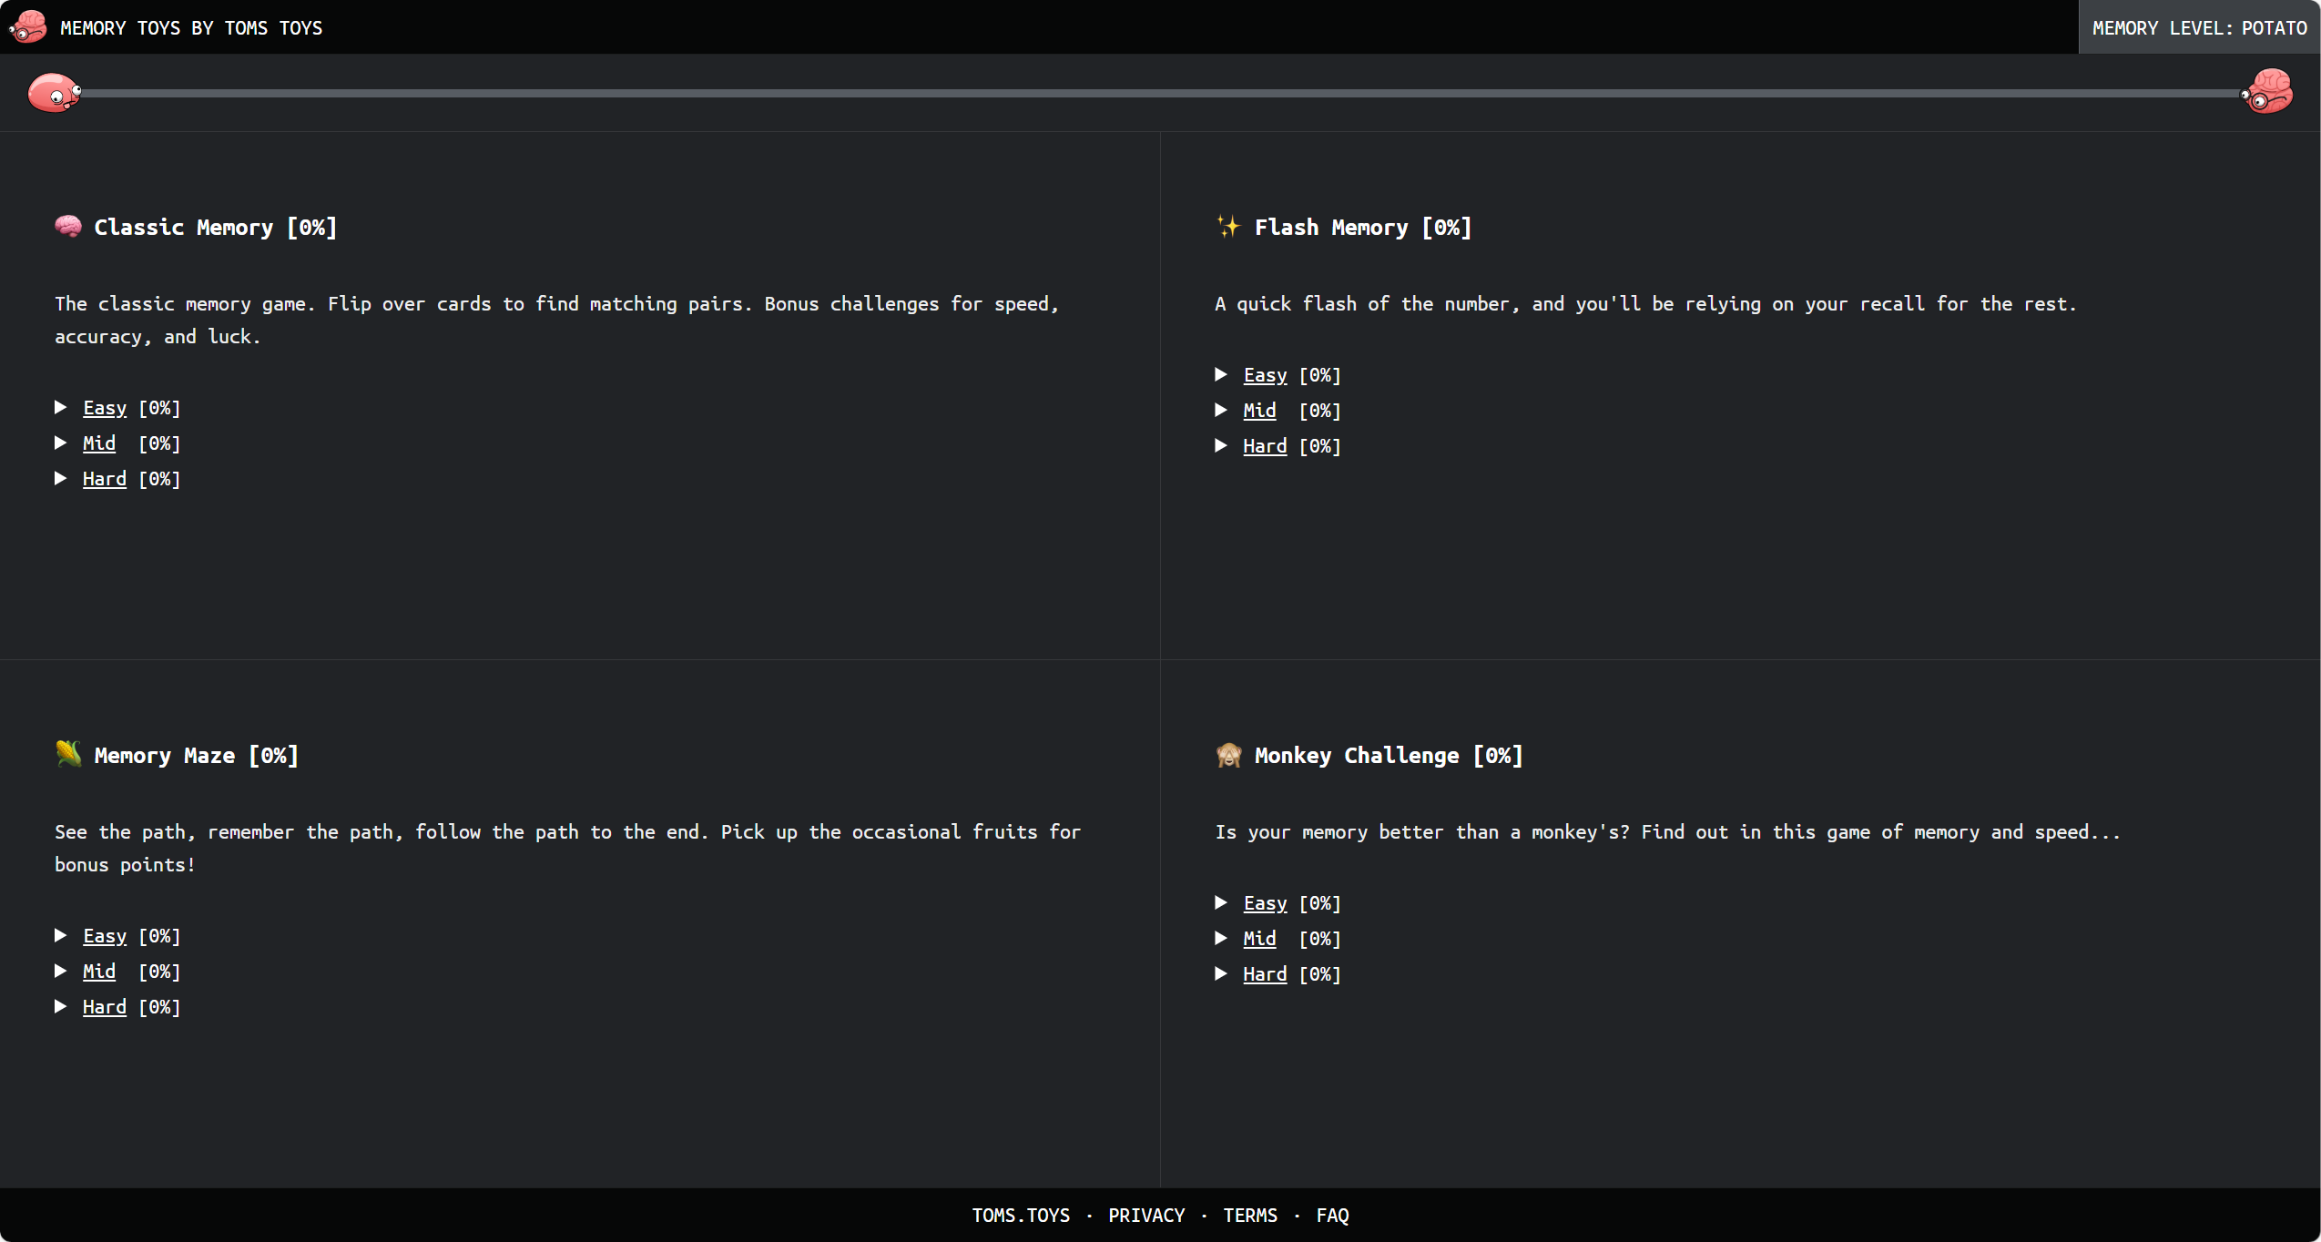Click the brain logo in header

[x=28, y=27]
